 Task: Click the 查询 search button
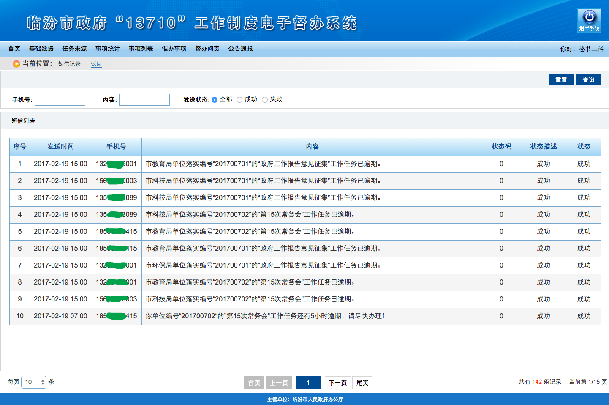point(588,79)
